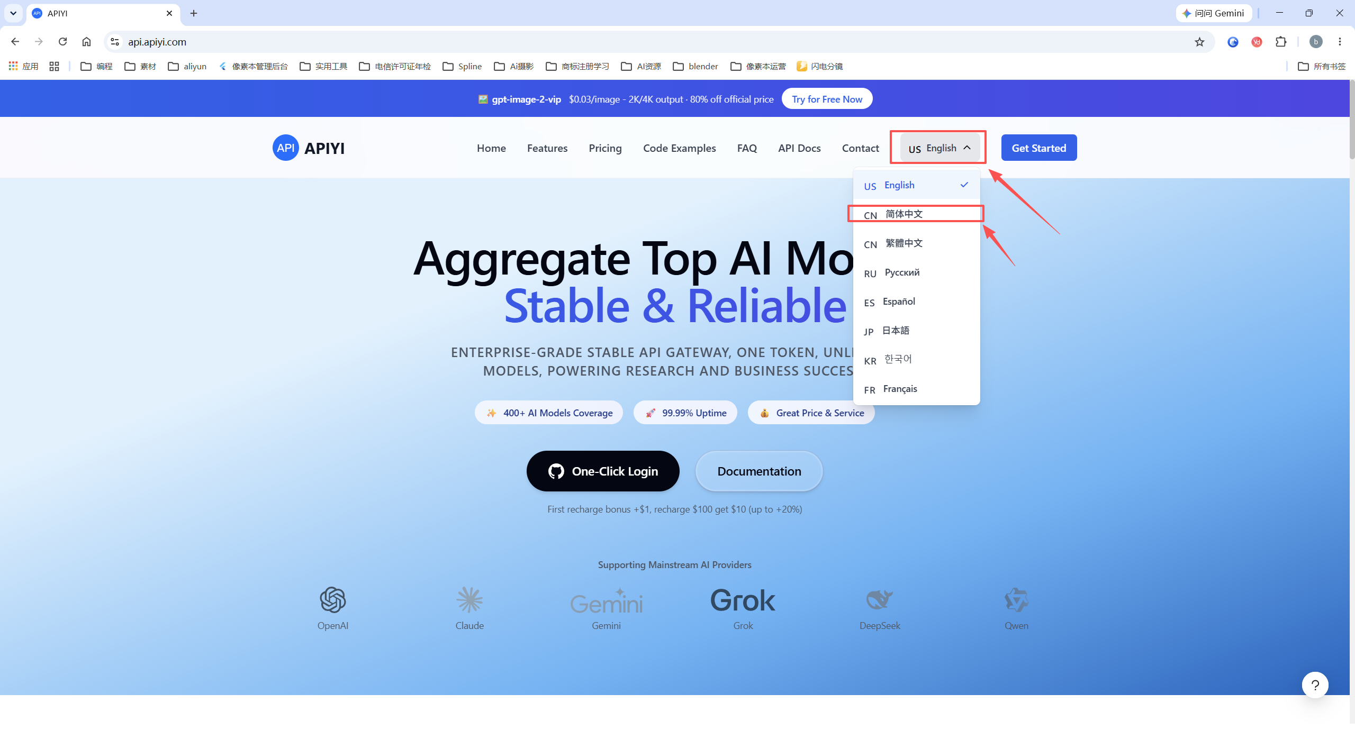Open a new browser tab
The width and height of the screenshot is (1355, 730).
194,13
